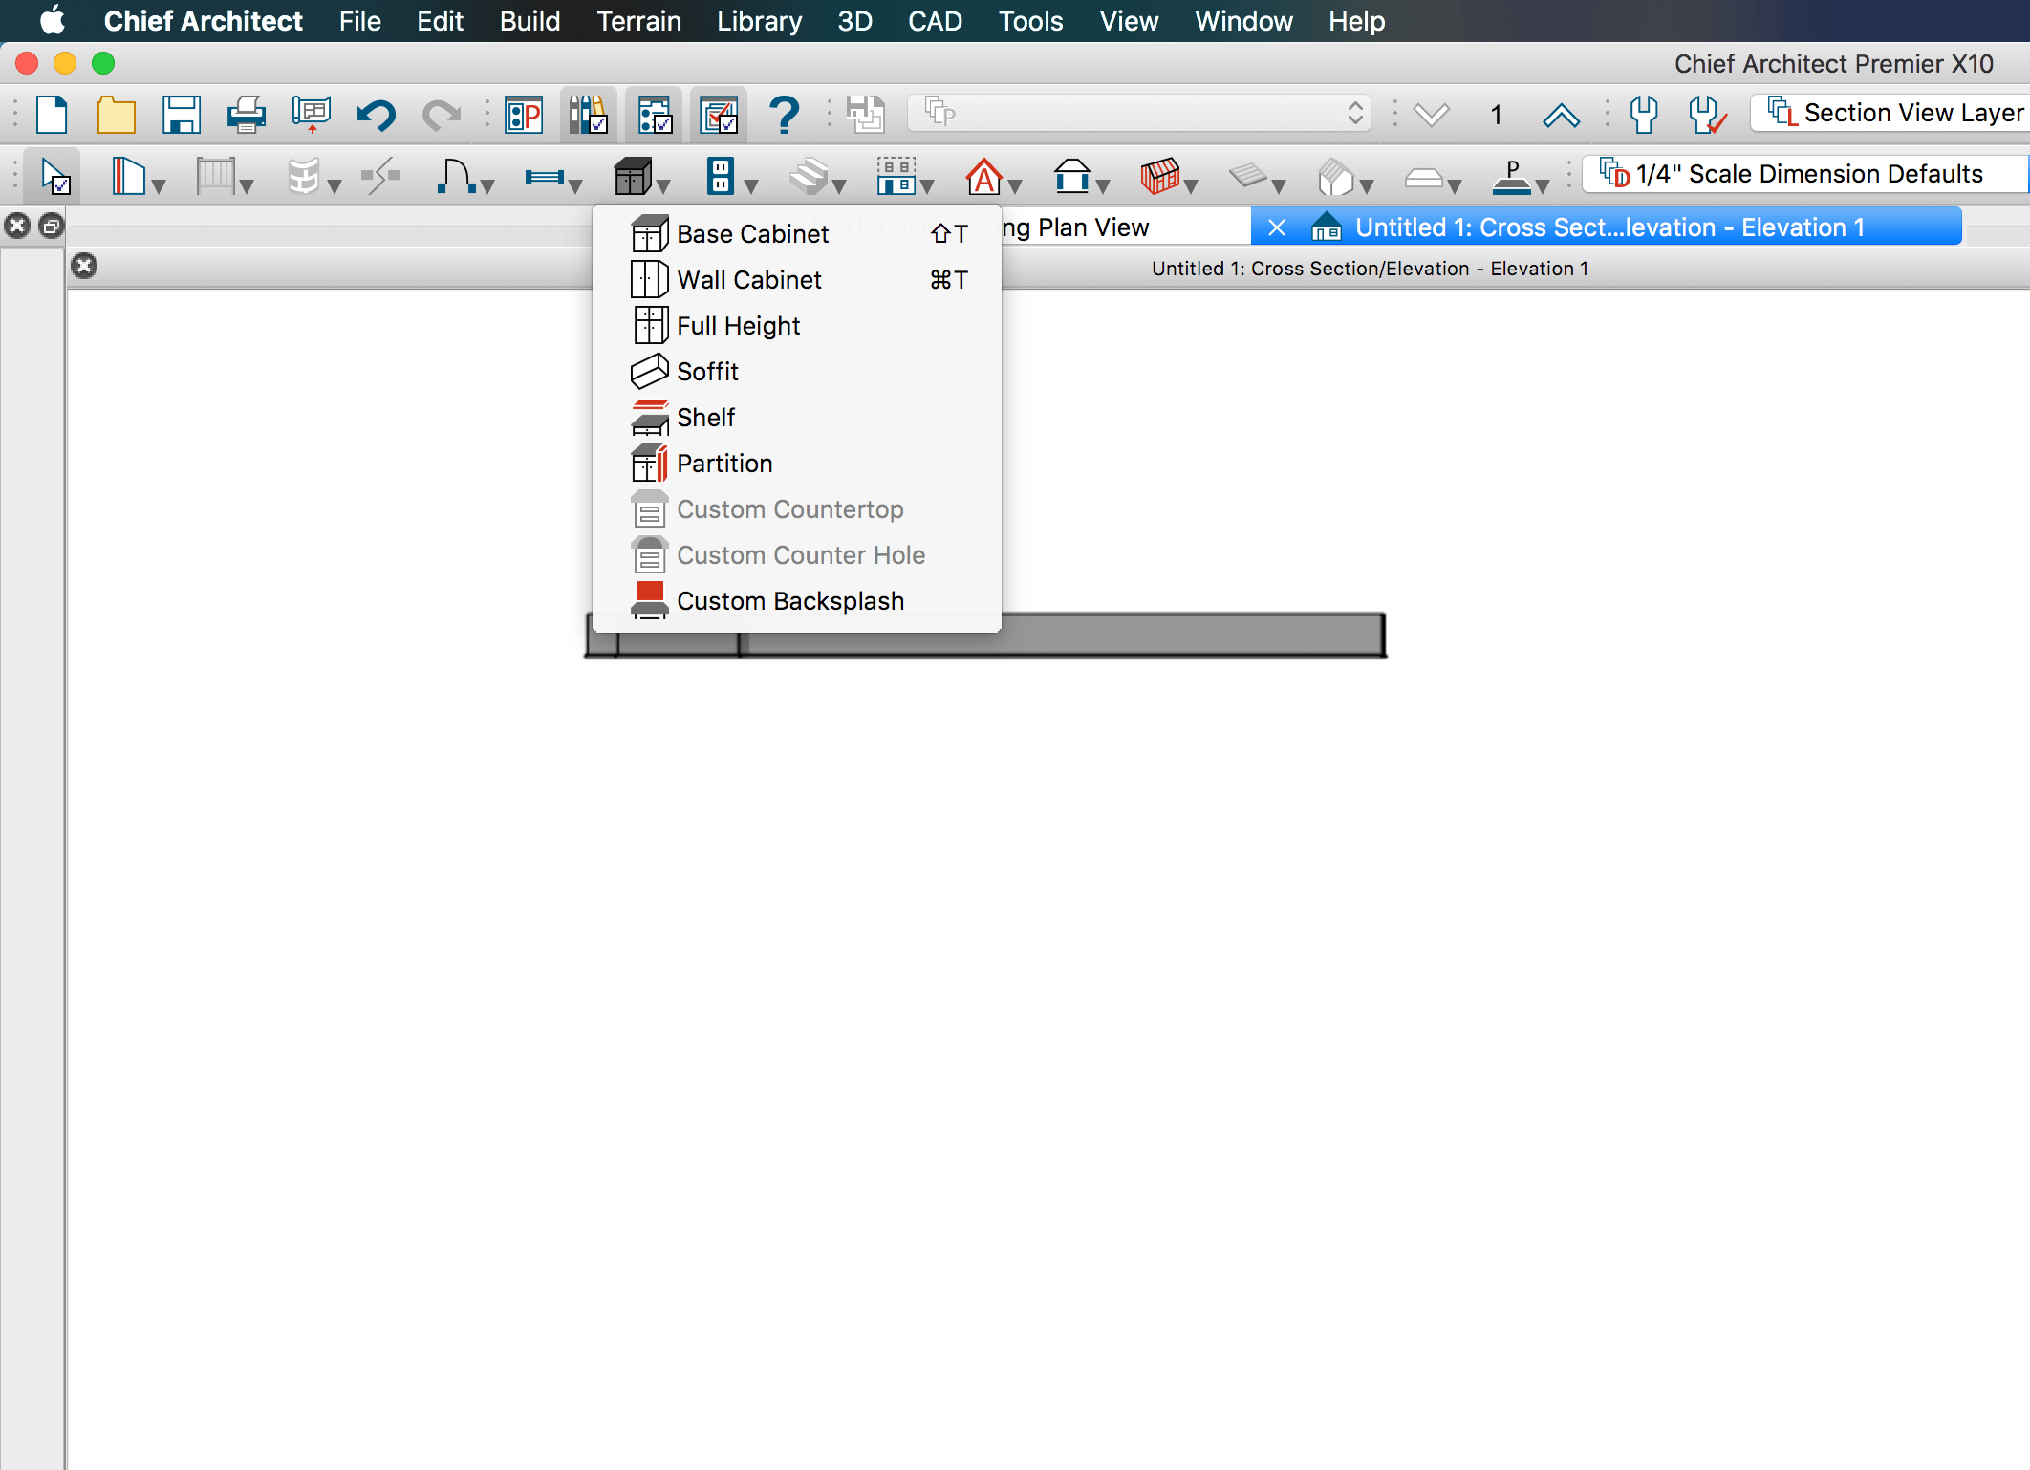Open the Help question mark icon
2030x1470 pixels.
pyautogui.click(x=784, y=115)
